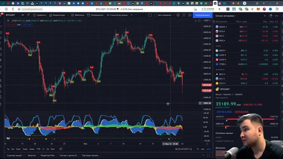Open the watchlist advanced view pie icon
This screenshot has width=283, height=159.
(271, 16)
